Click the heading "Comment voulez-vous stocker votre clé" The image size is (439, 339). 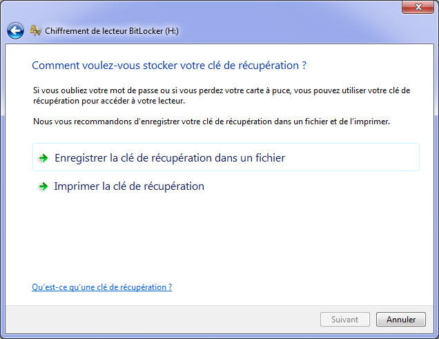pyautogui.click(x=169, y=66)
